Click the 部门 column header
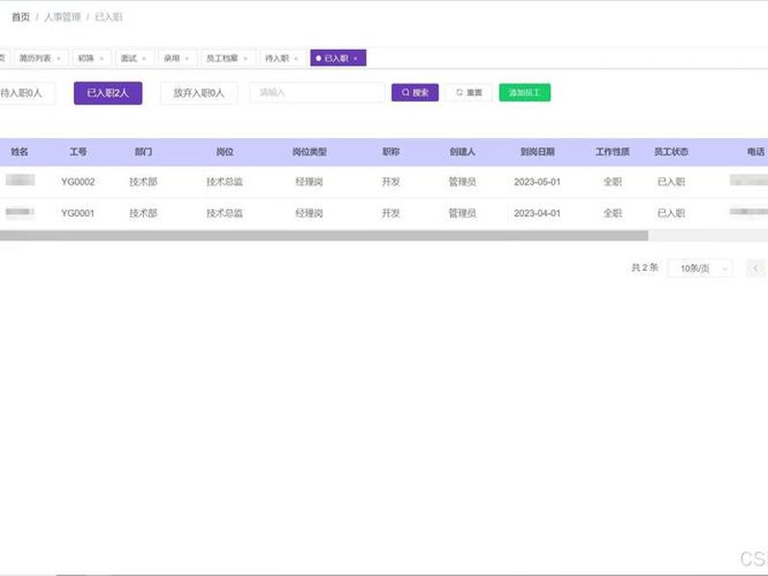768x576 pixels. pos(143,152)
